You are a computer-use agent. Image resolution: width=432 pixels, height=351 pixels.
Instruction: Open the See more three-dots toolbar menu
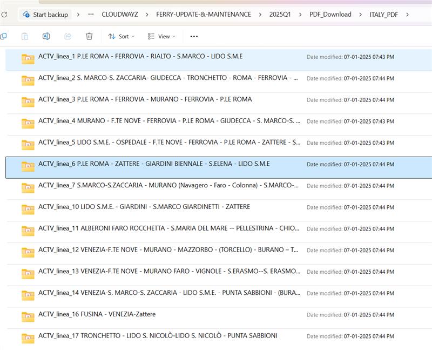point(194,36)
